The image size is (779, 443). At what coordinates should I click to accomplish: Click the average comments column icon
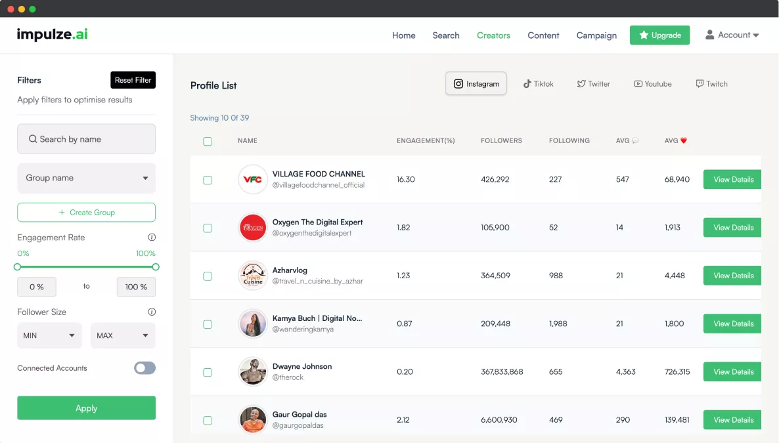coord(635,141)
